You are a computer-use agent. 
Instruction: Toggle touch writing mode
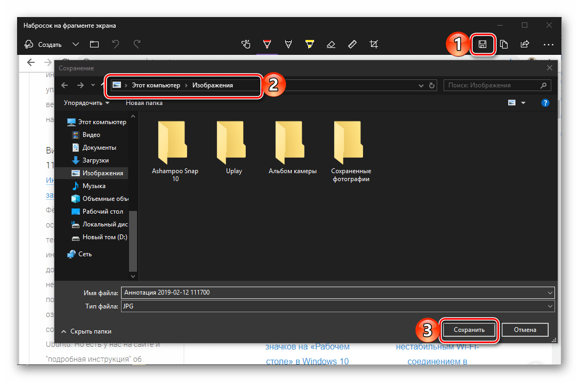pyautogui.click(x=246, y=44)
